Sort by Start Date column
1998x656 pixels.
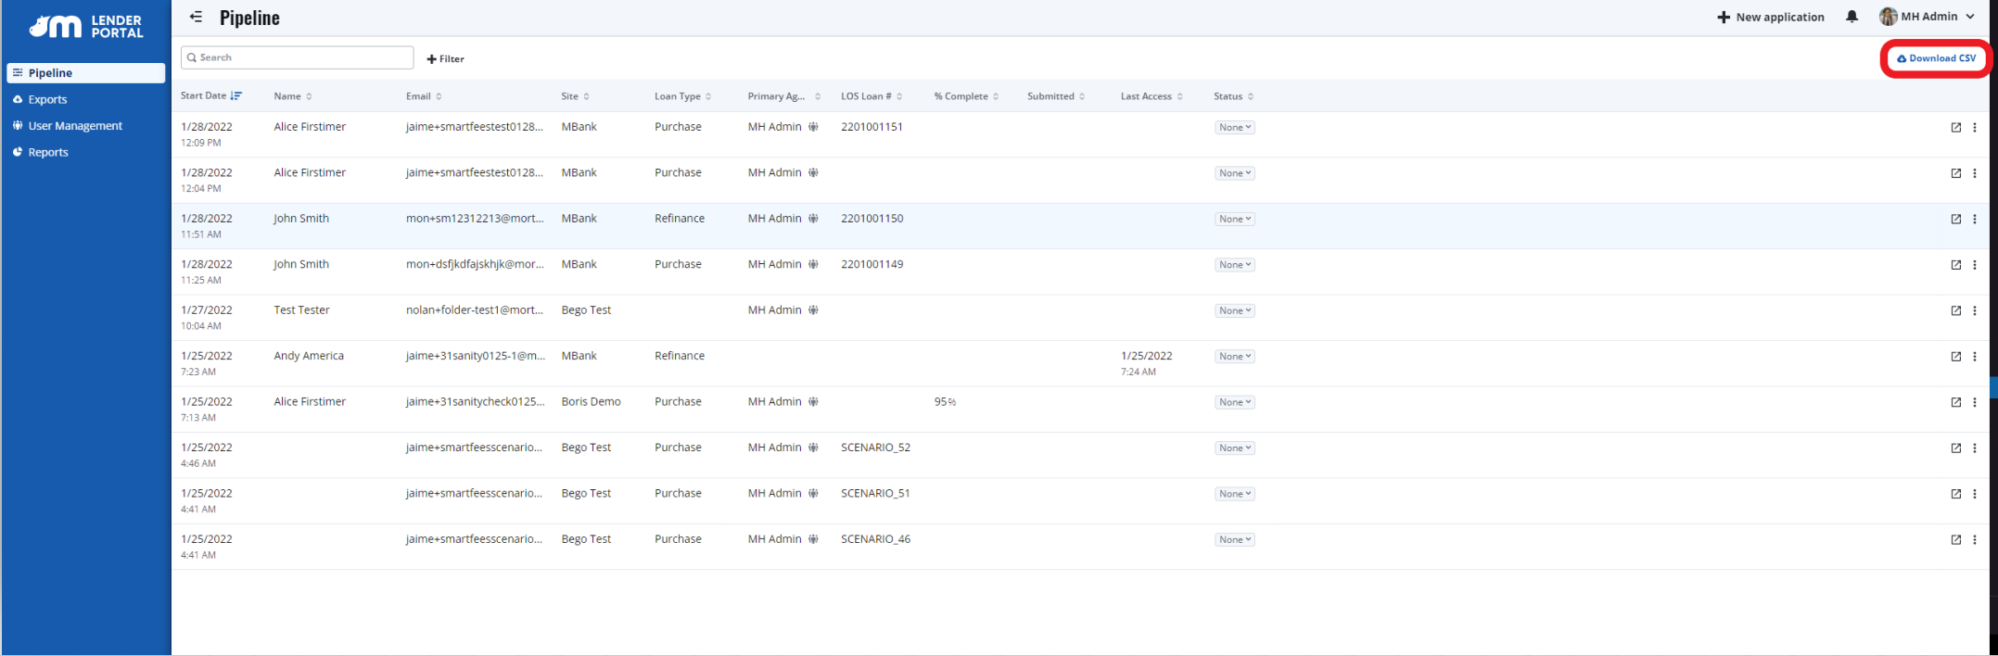click(x=211, y=95)
